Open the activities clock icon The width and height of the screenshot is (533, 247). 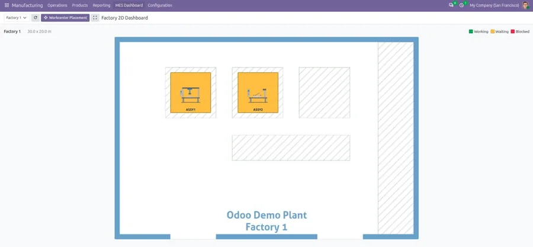[461, 5]
